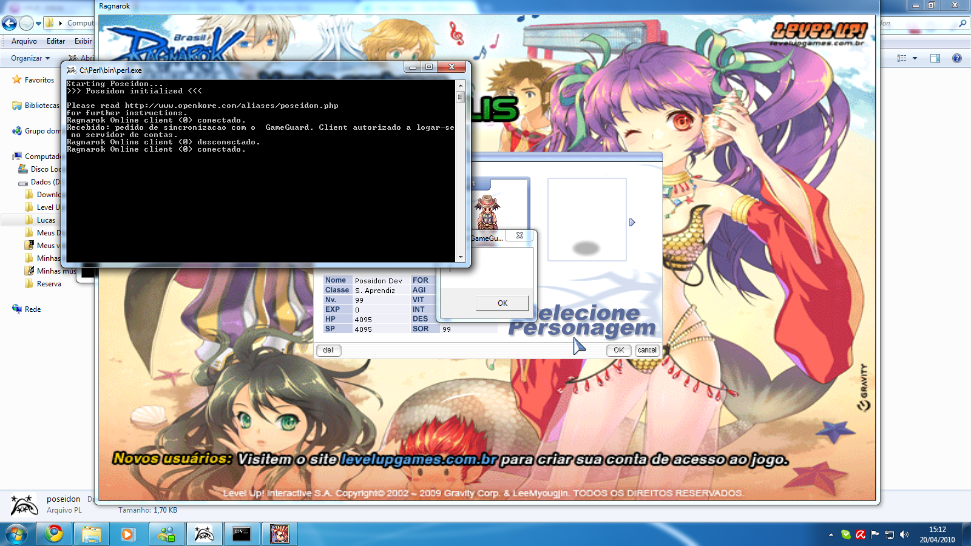This screenshot has height=546, width=971.
Task: Launch Google Chrome from the taskbar
Action: tap(55, 534)
